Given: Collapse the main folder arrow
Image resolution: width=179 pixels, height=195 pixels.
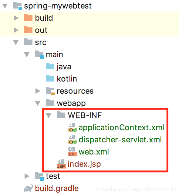Looking at the screenshot, I should pos(27,54).
